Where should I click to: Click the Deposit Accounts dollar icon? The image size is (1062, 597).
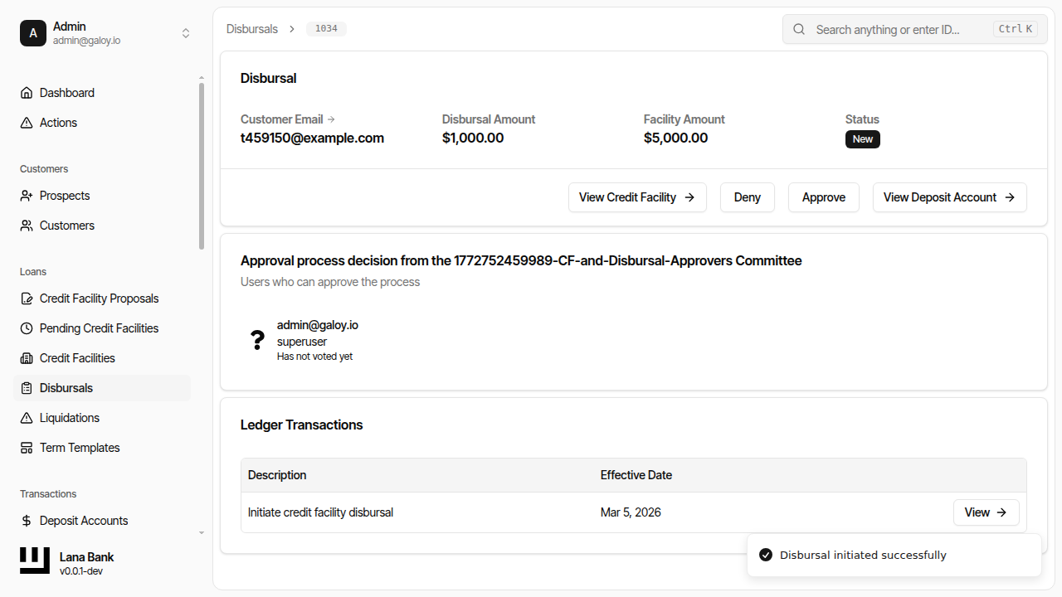(26, 520)
